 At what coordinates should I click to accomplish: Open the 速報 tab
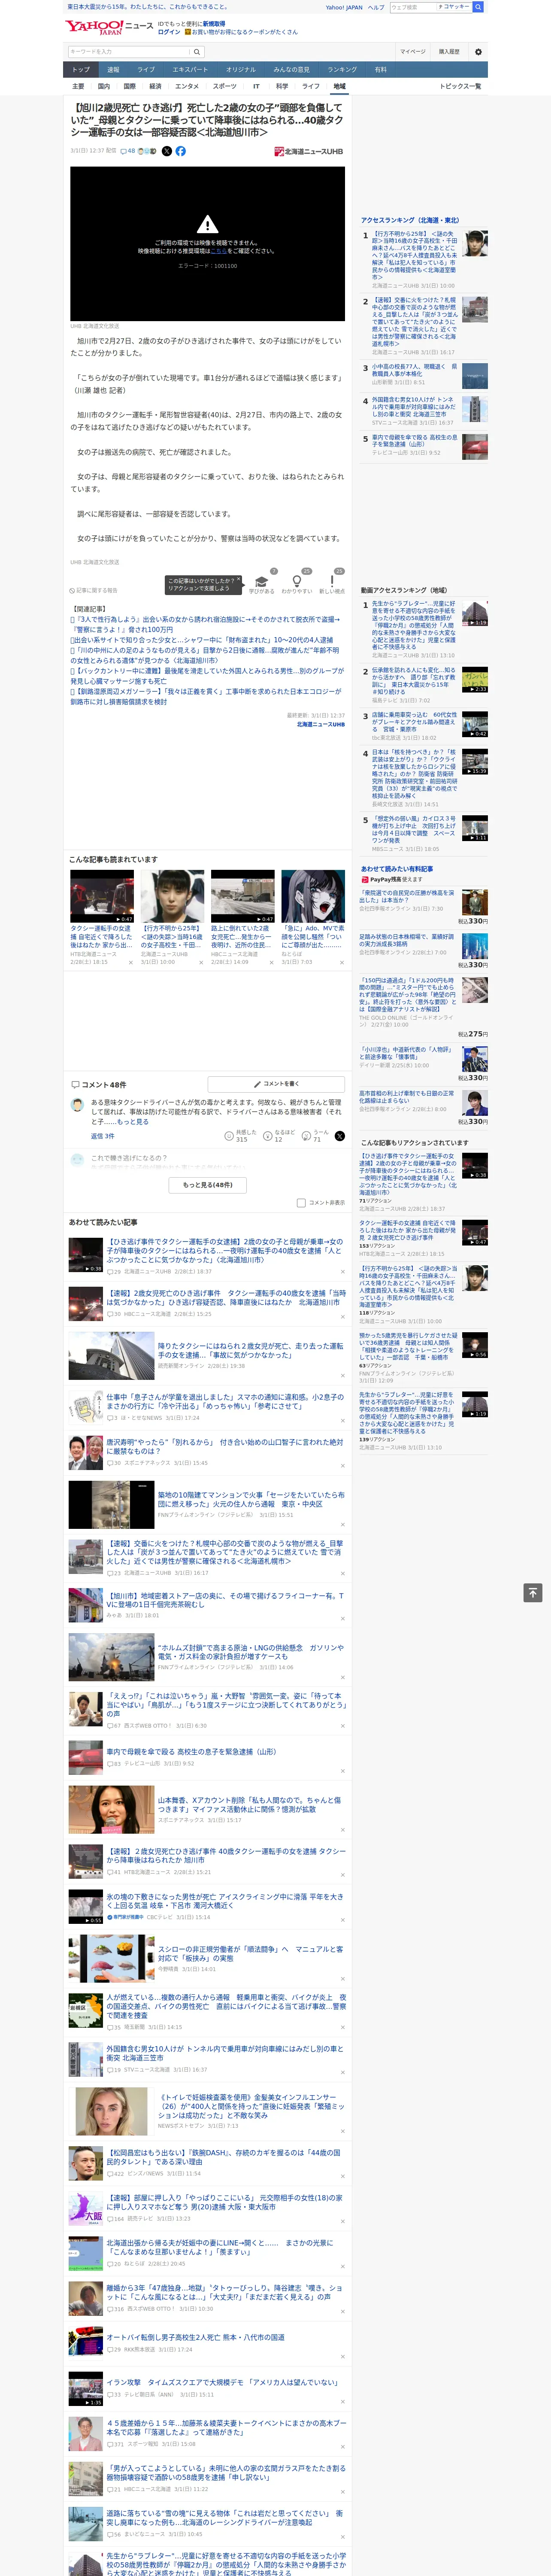click(x=113, y=70)
